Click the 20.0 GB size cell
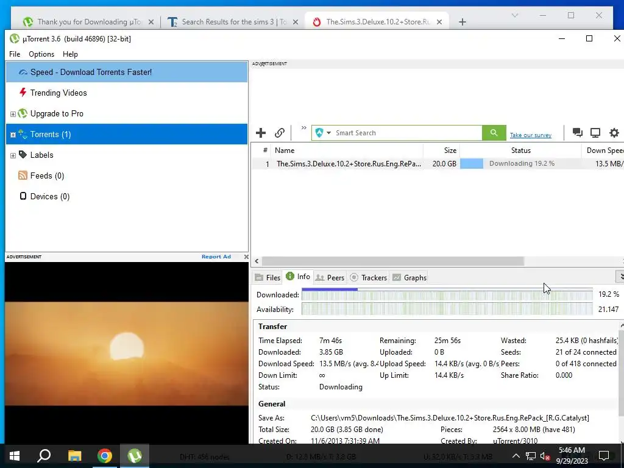Image resolution: width=624 pixels, height=468 pixels. pos(444,163)
